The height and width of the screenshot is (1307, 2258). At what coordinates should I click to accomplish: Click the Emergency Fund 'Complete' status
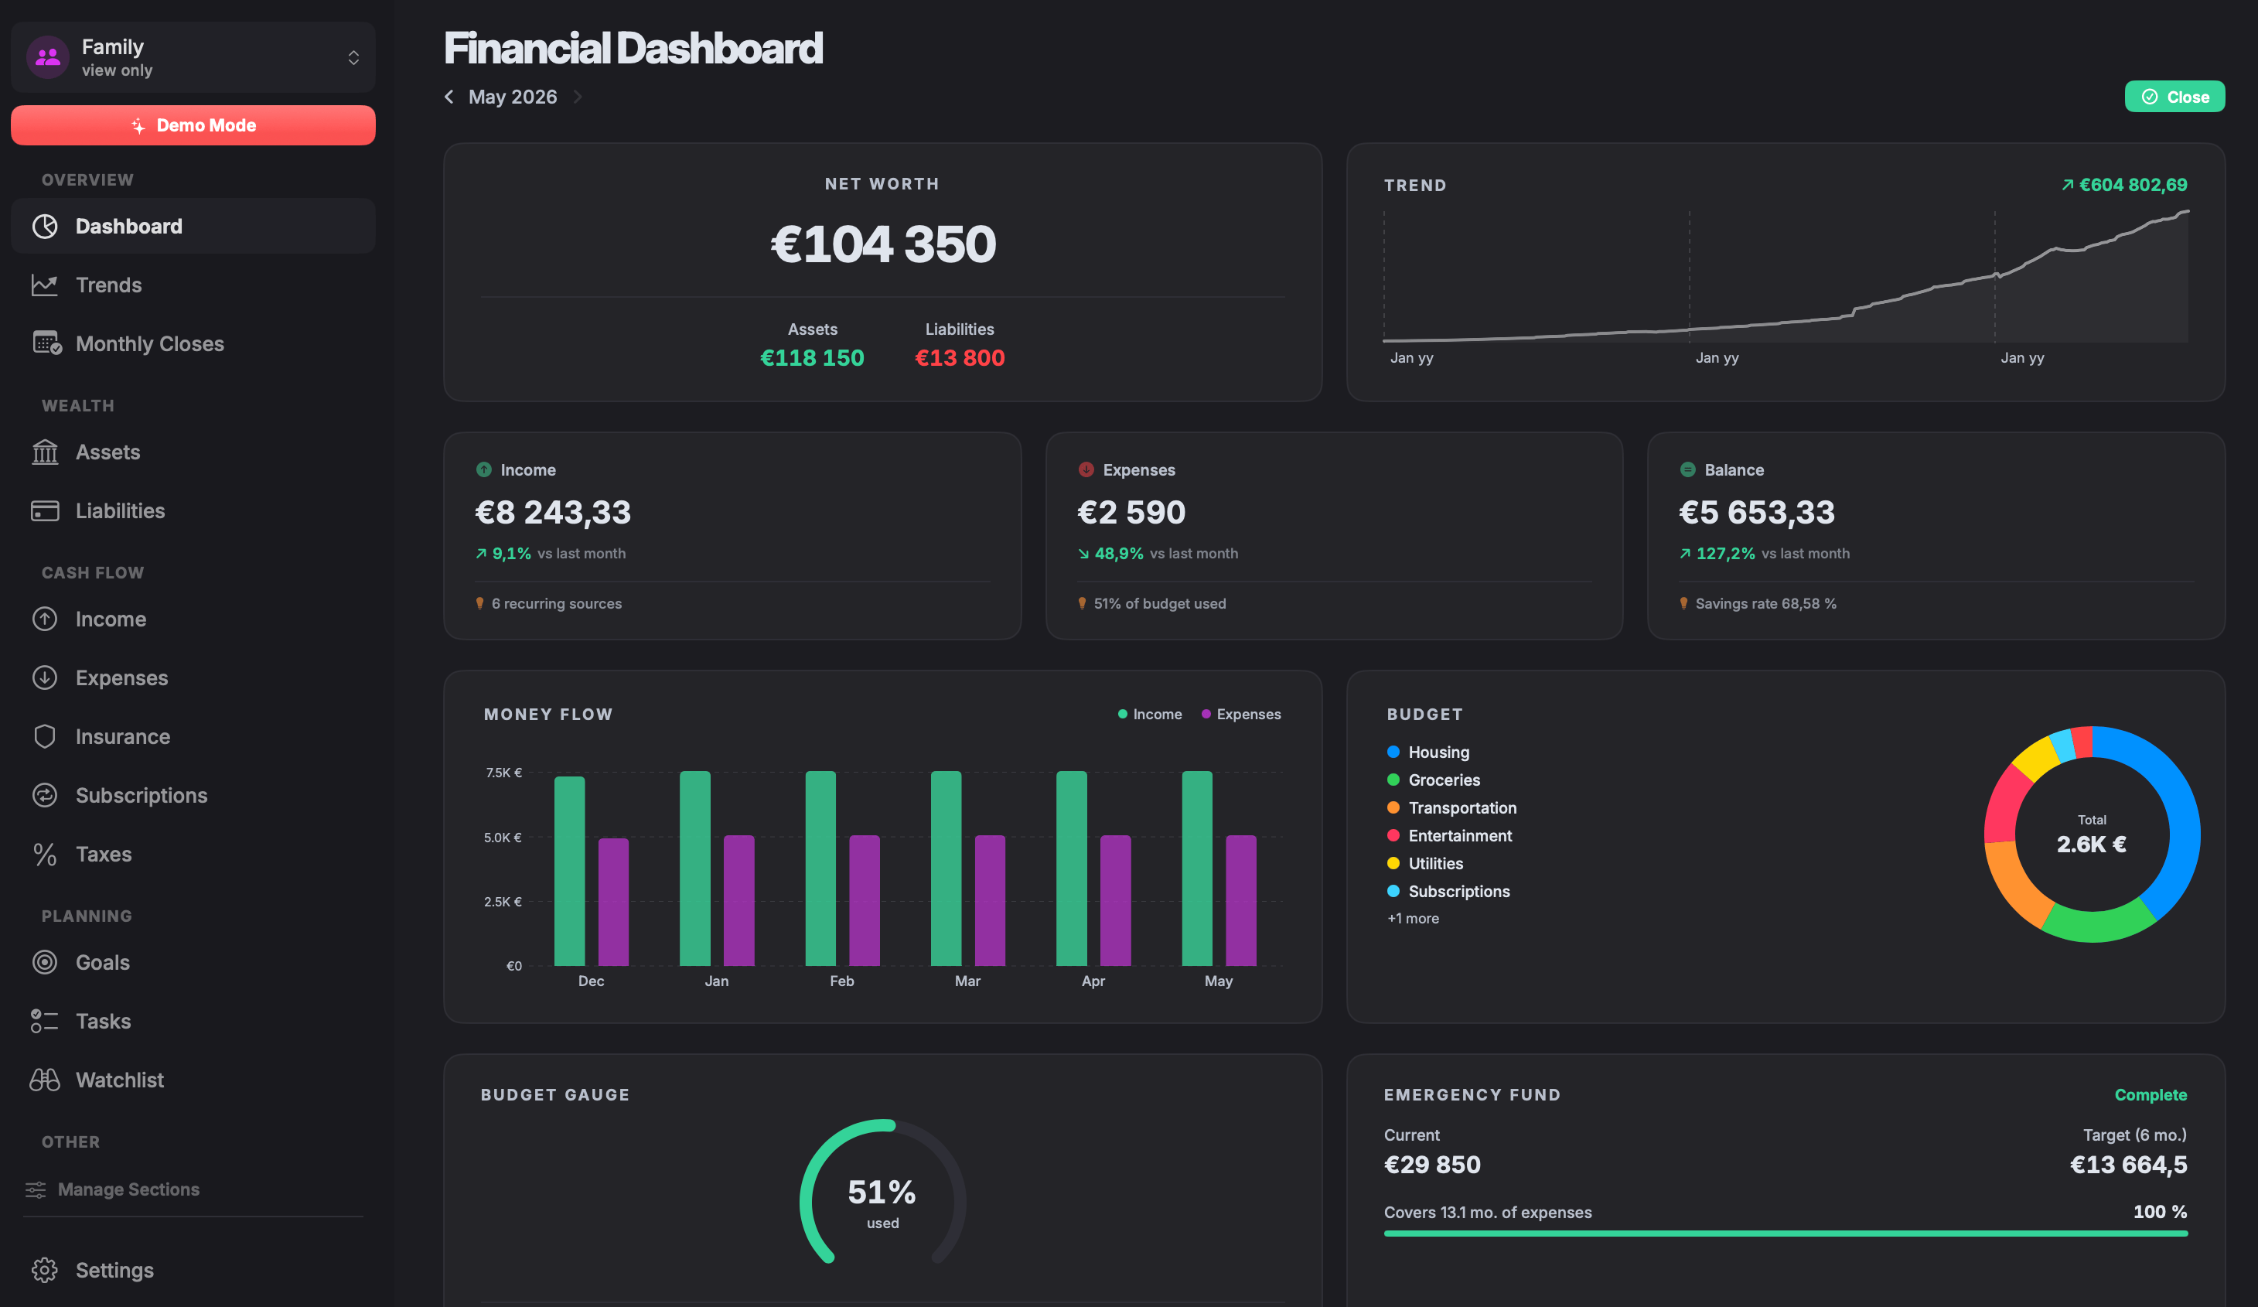click(x=2151, y=1095)
